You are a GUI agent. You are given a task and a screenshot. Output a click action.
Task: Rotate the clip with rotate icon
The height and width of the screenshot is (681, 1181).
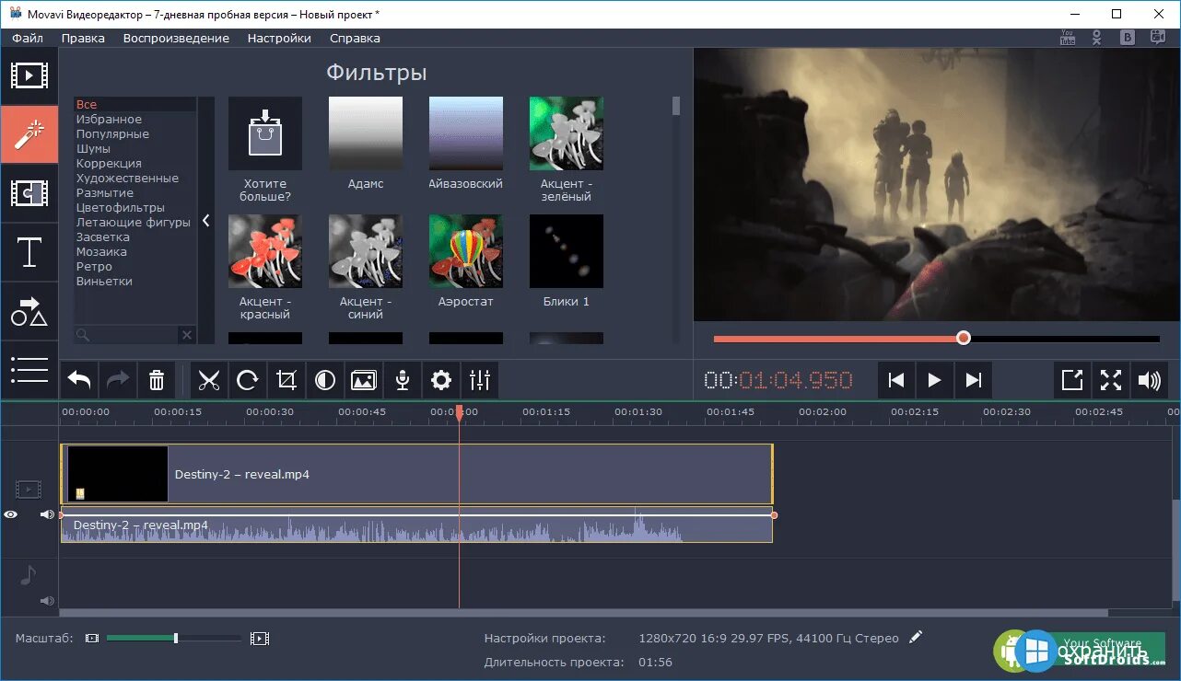click(248, 380)
